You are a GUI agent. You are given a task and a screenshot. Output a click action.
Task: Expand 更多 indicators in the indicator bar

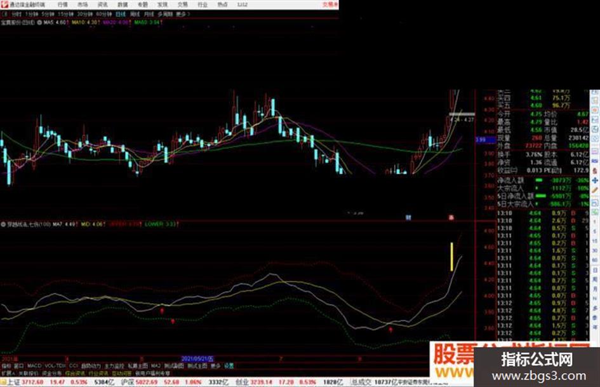216,366
